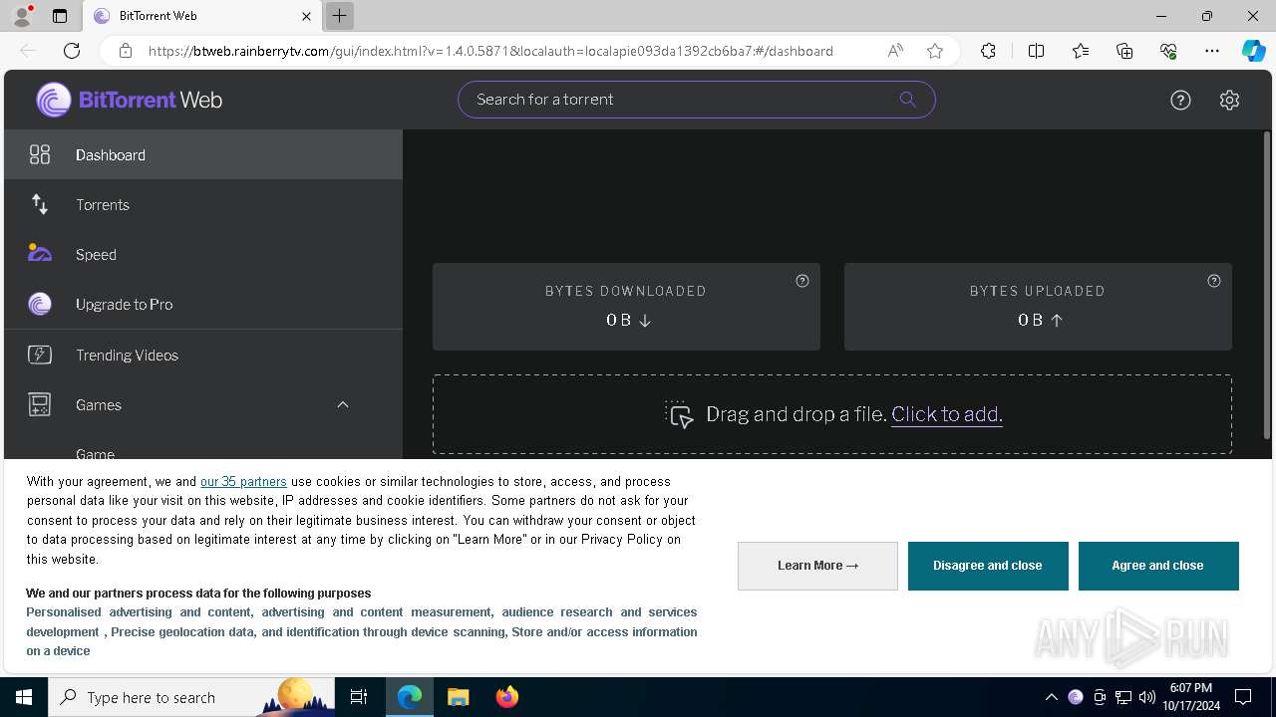
Task: Open the Dashboard sidebar item
Action: 203,154
